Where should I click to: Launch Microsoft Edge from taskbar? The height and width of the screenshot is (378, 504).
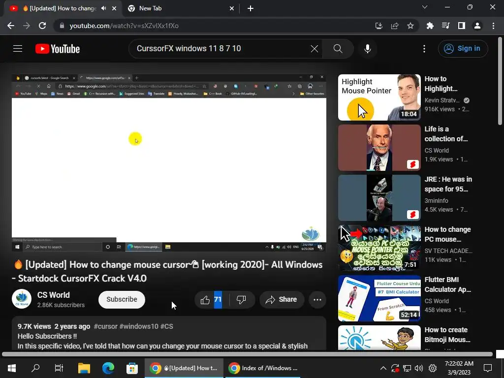108,368
